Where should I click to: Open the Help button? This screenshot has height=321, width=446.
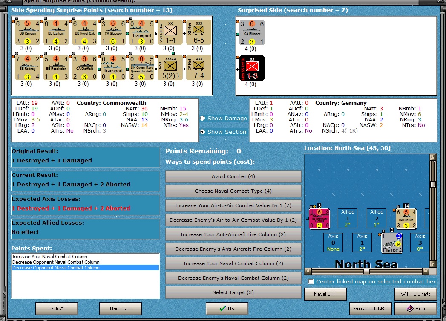click(x=416, y=309)
